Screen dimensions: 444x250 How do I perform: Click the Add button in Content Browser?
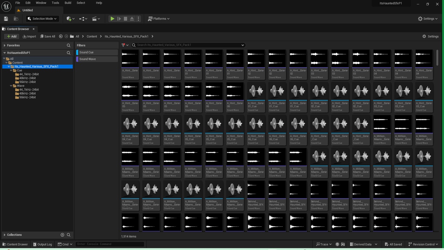click(x=12, y=36)
